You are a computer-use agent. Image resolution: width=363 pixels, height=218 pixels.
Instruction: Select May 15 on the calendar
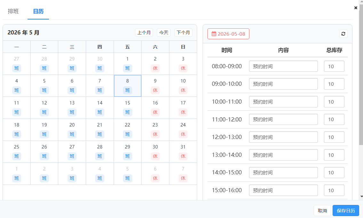[127, 108]
